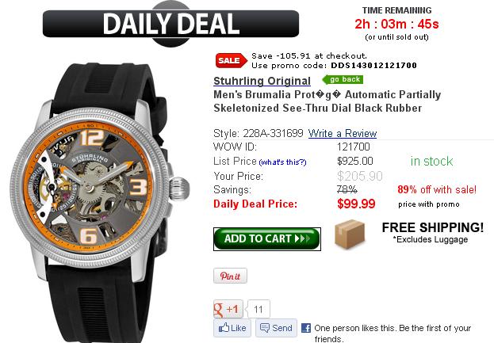The height and width of the screenshot is (343, 494).
Task: Click the green go back tag
Action: [x=343, y=80]
